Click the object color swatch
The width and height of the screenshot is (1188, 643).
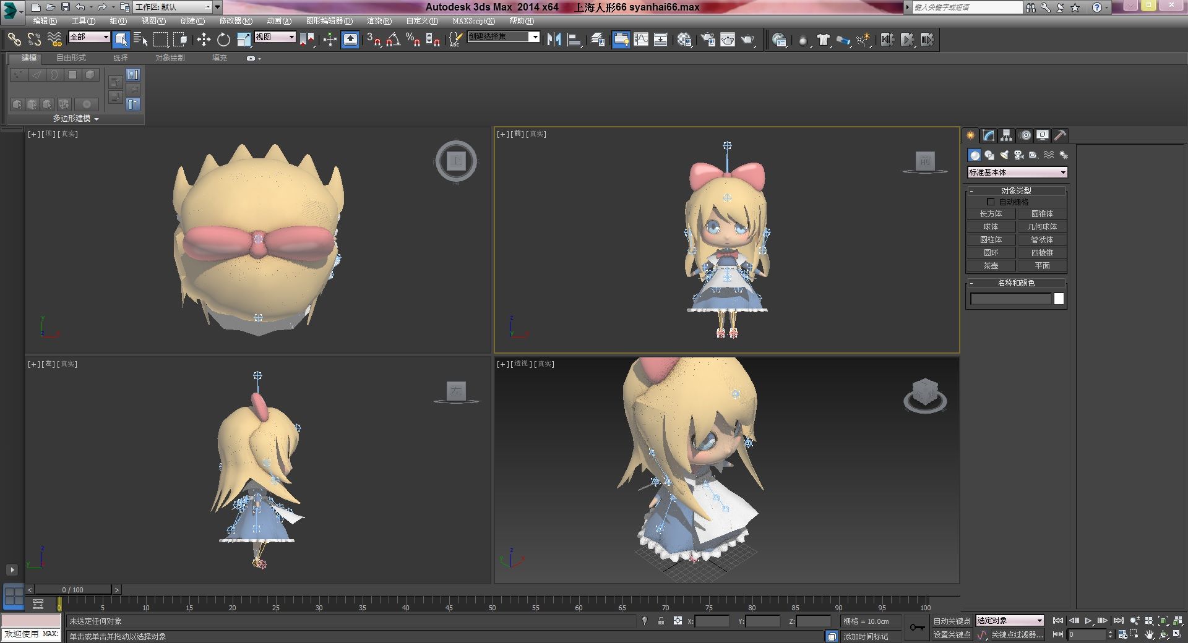1059,299
